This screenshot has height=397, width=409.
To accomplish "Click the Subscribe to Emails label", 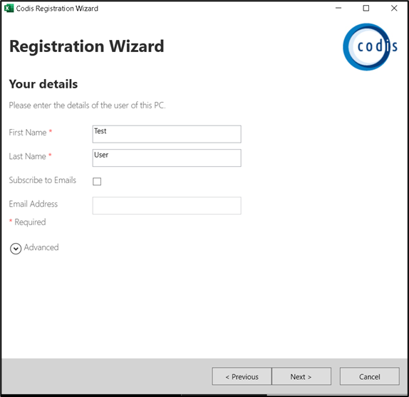I will click(x=43, y=180).
